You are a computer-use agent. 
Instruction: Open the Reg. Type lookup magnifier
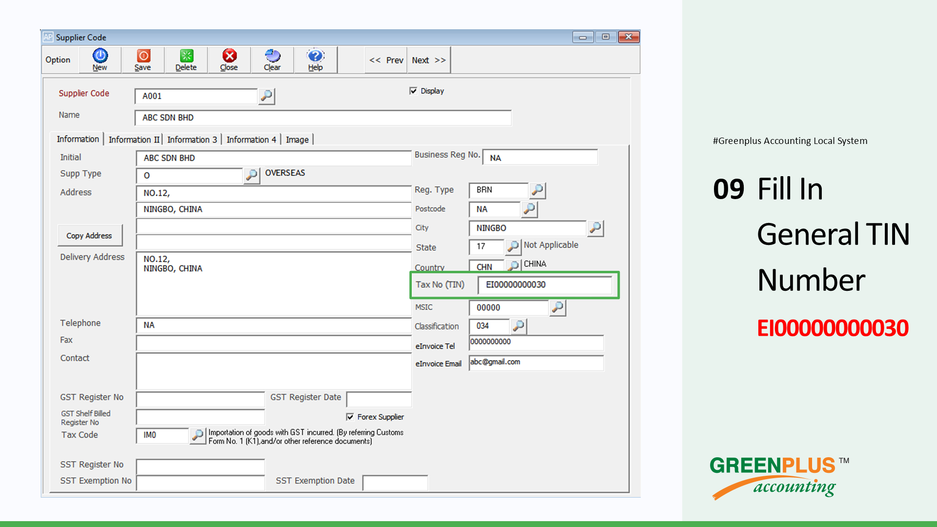tap(537, 190)
